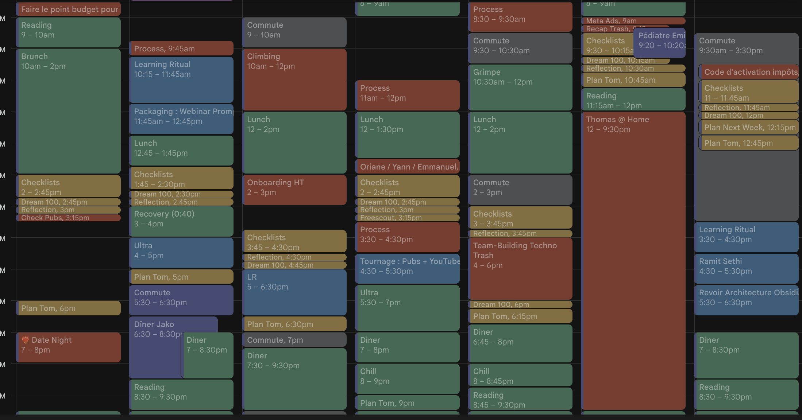Click Faire le point budget event

pos(69,9)
